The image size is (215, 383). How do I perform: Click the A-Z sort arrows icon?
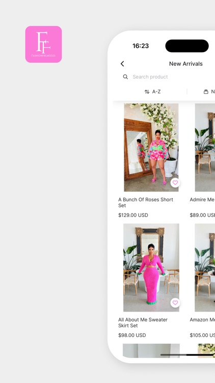147,91
